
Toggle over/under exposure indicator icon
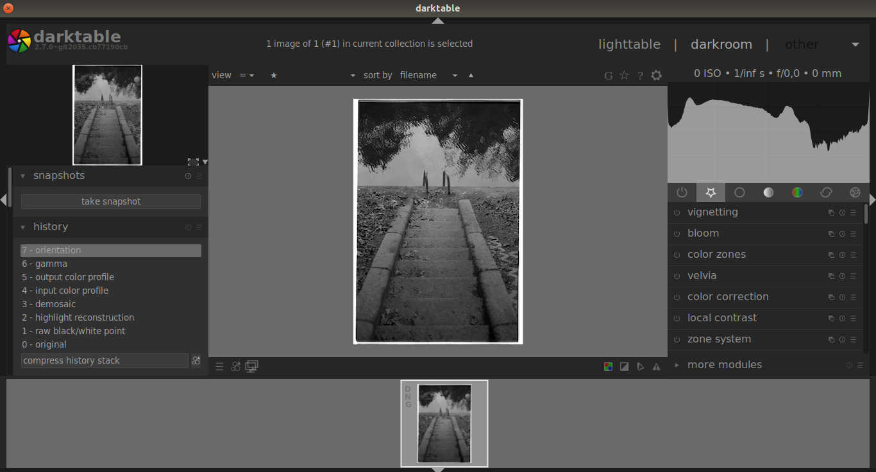coord(624,367)
